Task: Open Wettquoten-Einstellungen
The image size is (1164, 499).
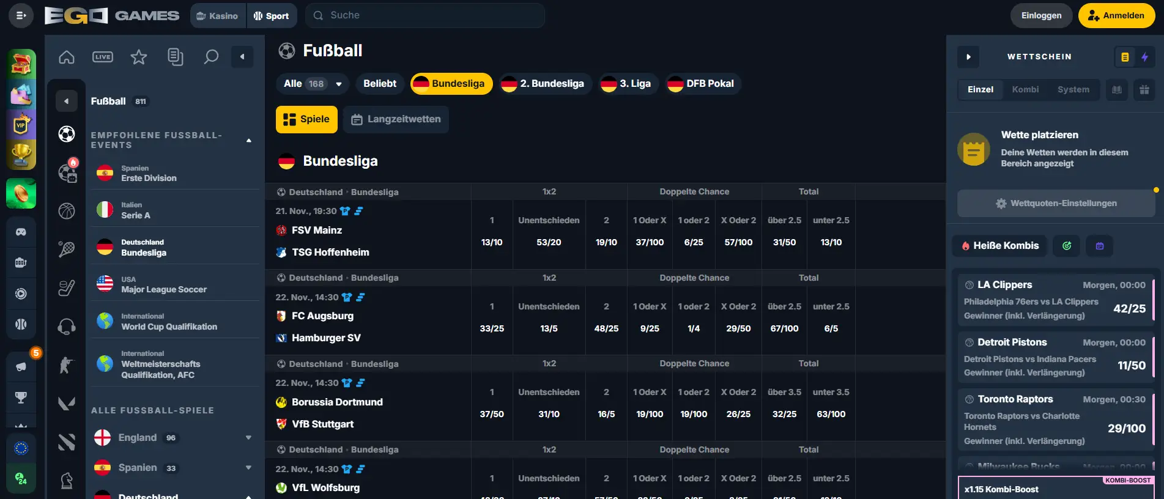Action: [1056, 203]
